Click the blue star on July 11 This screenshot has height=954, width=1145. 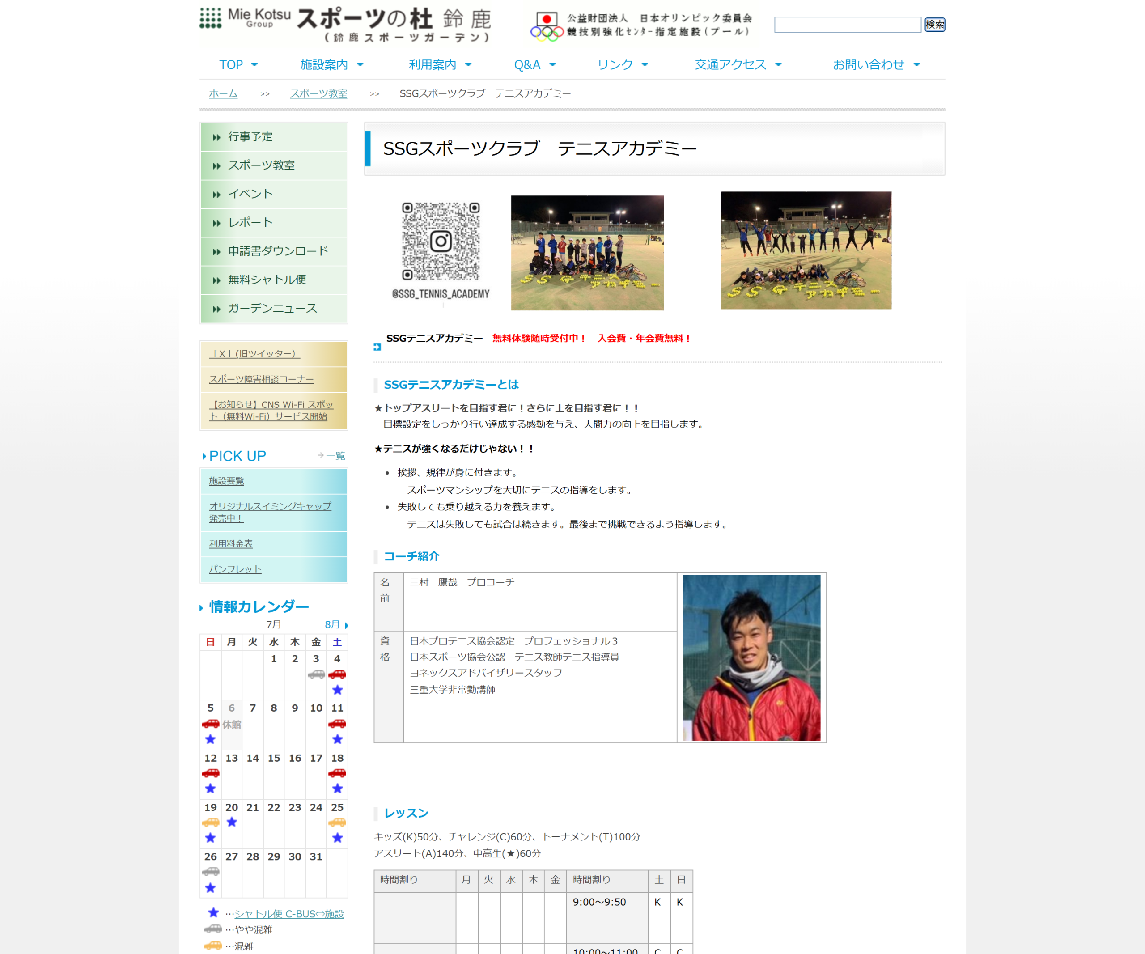338,739
